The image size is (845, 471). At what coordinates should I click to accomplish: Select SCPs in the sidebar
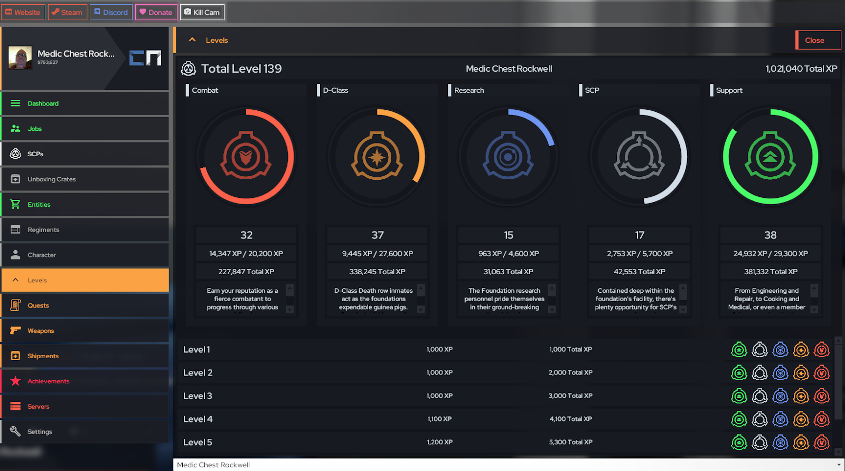click(85, 154)
